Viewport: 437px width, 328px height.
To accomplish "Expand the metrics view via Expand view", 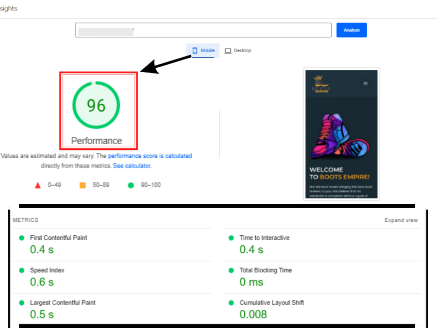I will [401, 220].
